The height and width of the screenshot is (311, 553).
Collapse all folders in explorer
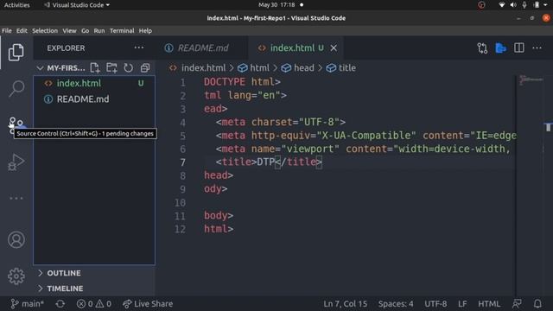[x=145, y=67]
